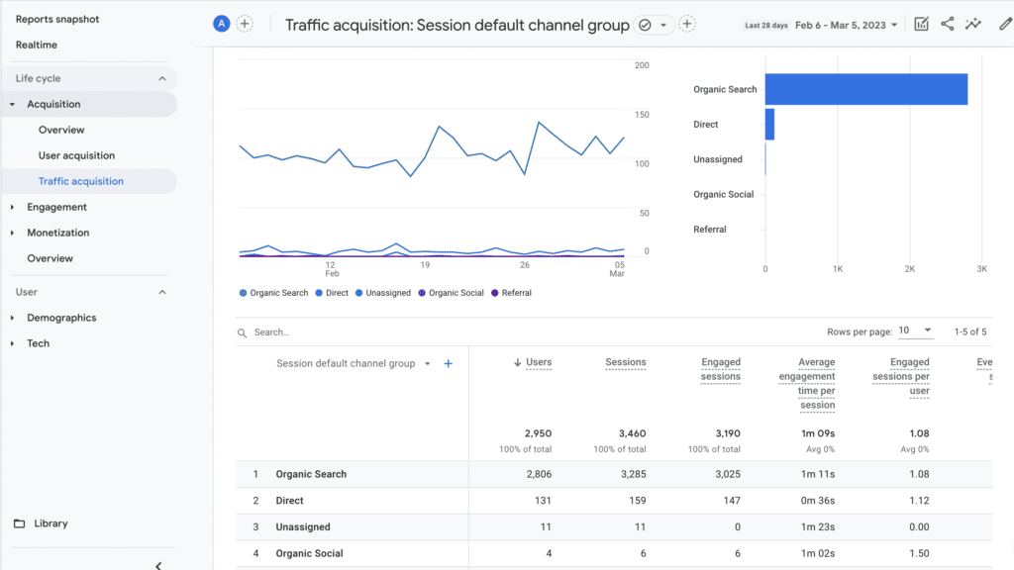Click the Edit comparisons chart icon
The width and height of the screenshot is (1014, 570).
click(921, 25)
